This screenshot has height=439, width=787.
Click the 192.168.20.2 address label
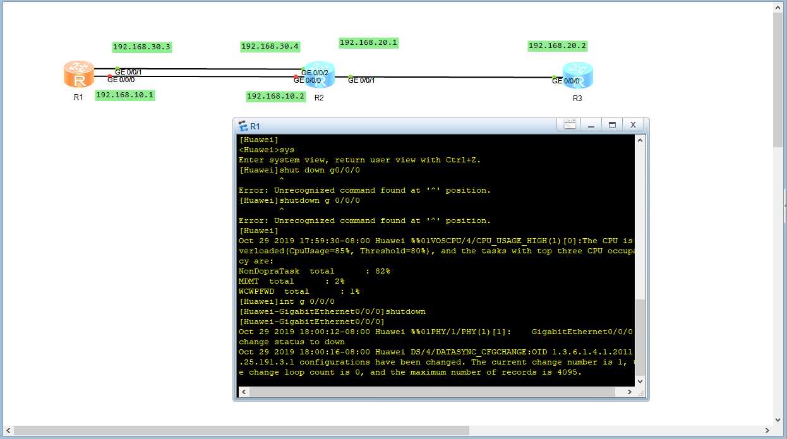558,45
